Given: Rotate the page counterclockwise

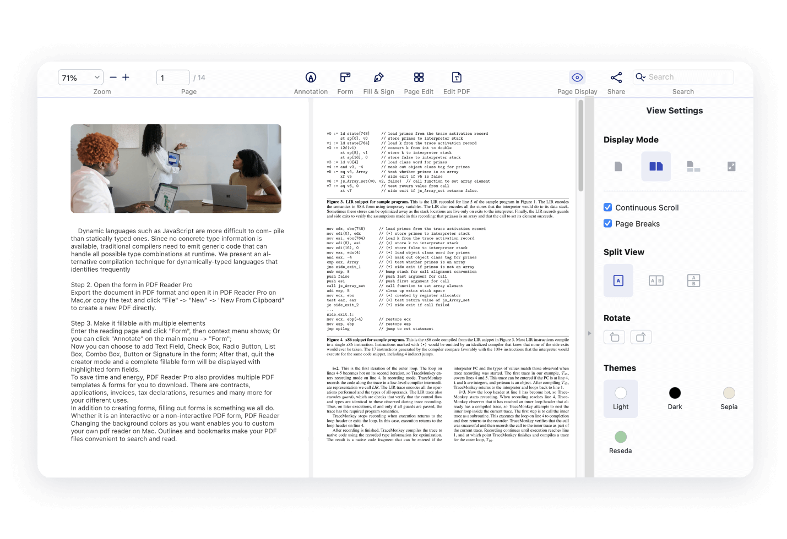Looking at the screenshot, I should [x=615, y=337].
